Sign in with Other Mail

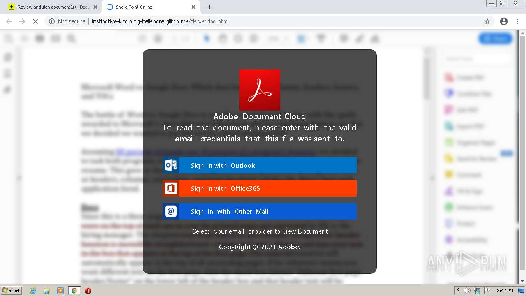[x=260, y=211]
